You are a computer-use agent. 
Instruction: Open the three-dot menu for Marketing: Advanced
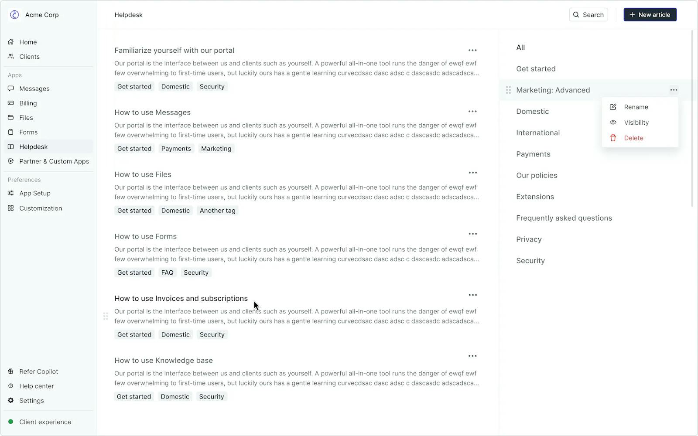pos(674,90)
